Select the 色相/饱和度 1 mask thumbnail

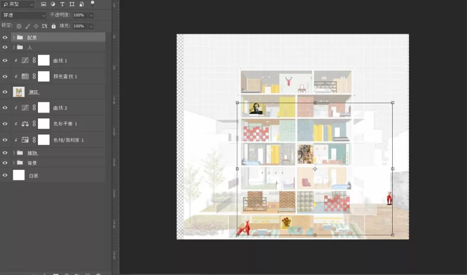pos(44,140)
